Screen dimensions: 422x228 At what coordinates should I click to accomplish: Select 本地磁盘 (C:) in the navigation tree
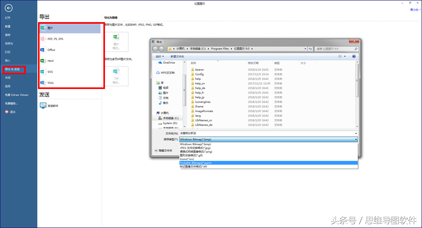point(170,118)
